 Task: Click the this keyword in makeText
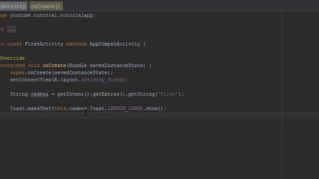(60, 108)
